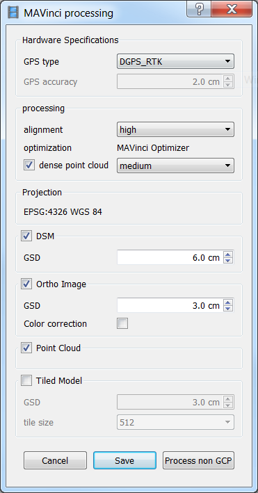This screenshot has height=493, width=258.
Task: Increase DSM GSD with up arrow
Action: point(229,254)
